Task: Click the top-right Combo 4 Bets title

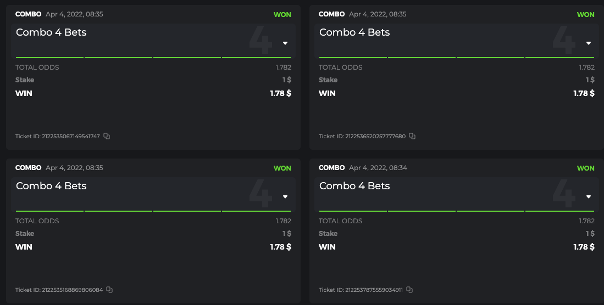Action: (x=354, y=32)
